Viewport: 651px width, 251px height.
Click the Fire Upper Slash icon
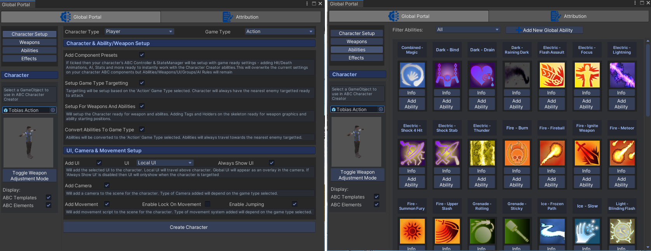click(x=447, y=231)
